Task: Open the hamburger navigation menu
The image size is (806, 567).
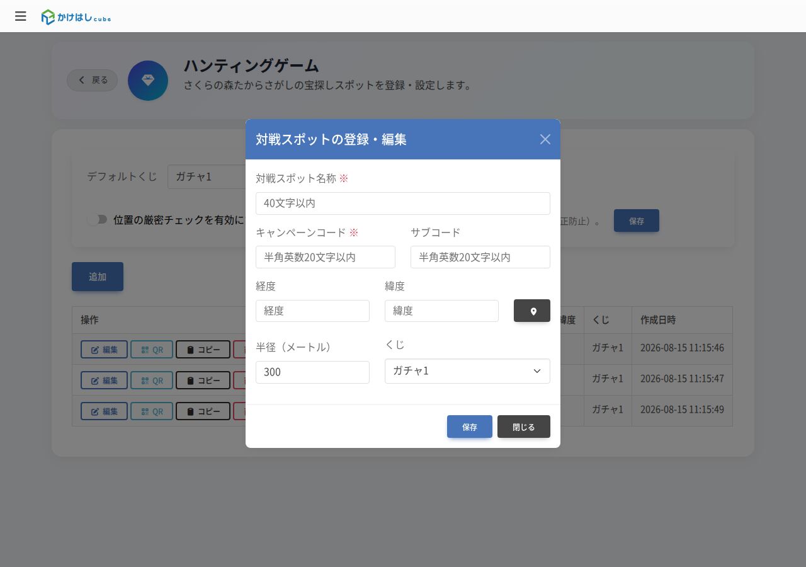Action: click(21, 16)
